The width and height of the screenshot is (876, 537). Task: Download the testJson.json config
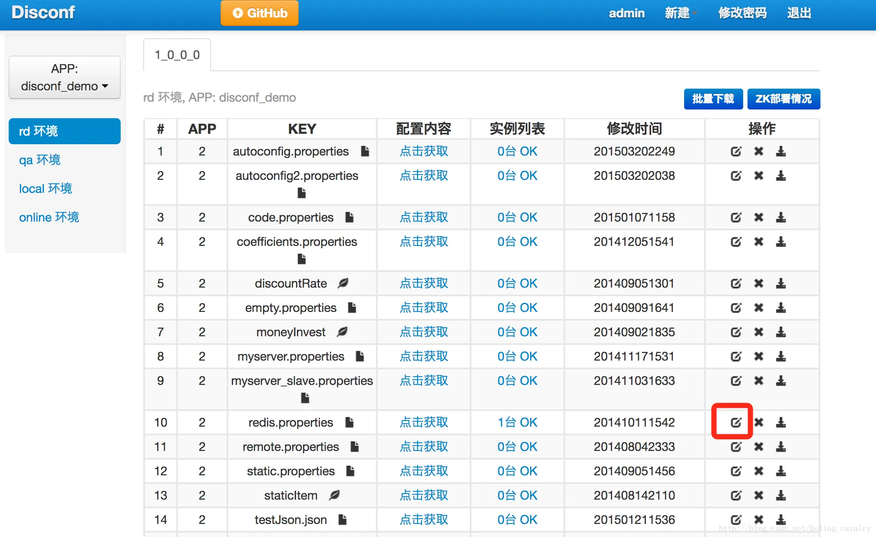pyautogui.click(x=781, y=519)
